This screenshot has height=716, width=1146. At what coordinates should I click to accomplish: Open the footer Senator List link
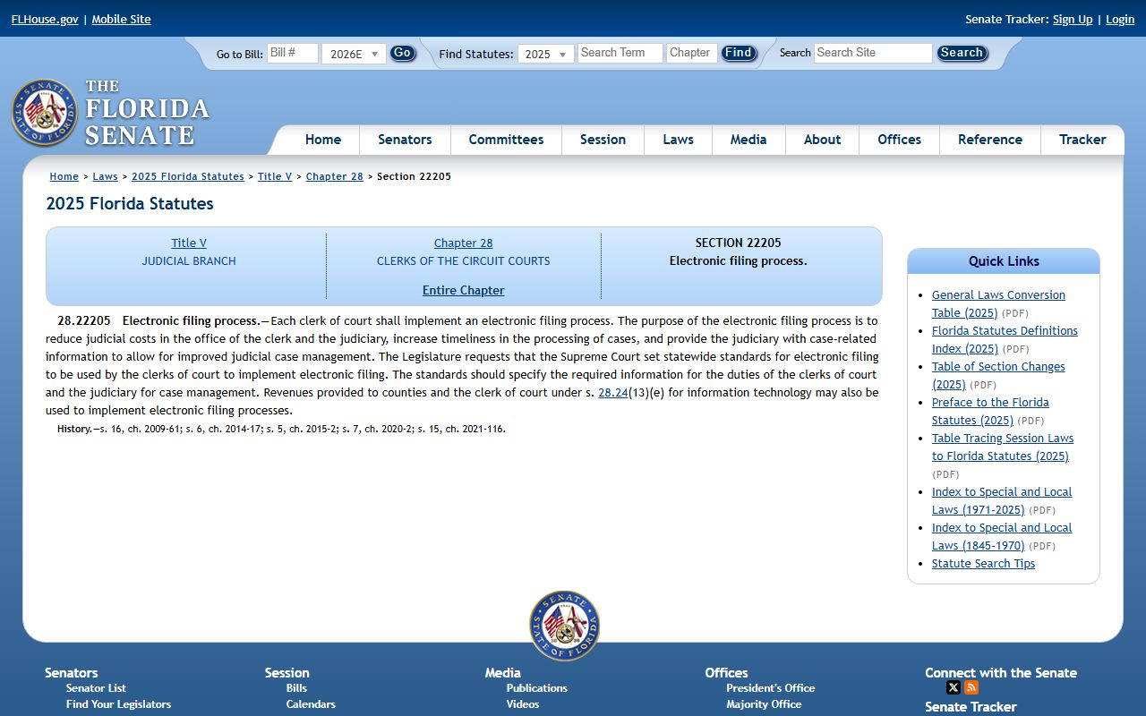[96, 687]
